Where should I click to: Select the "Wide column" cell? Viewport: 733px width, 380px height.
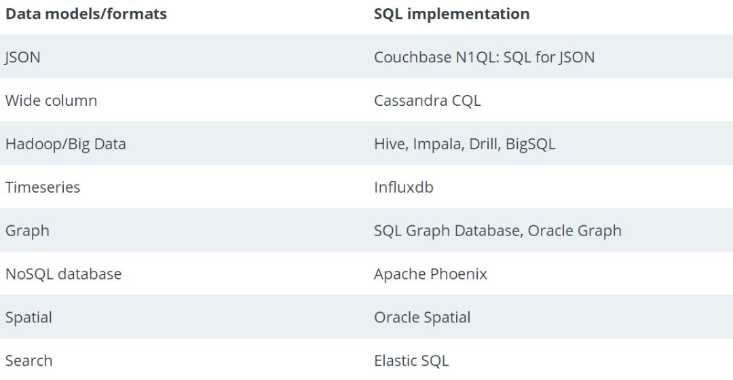51,100
